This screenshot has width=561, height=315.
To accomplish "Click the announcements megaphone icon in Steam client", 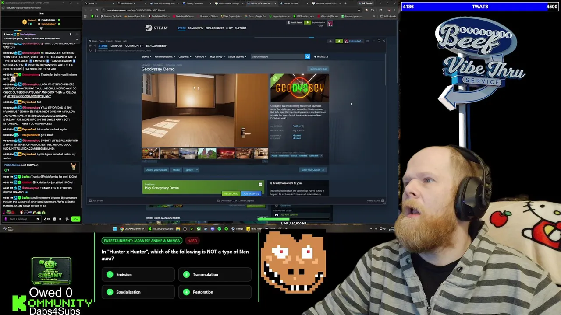I will [330, 41].
